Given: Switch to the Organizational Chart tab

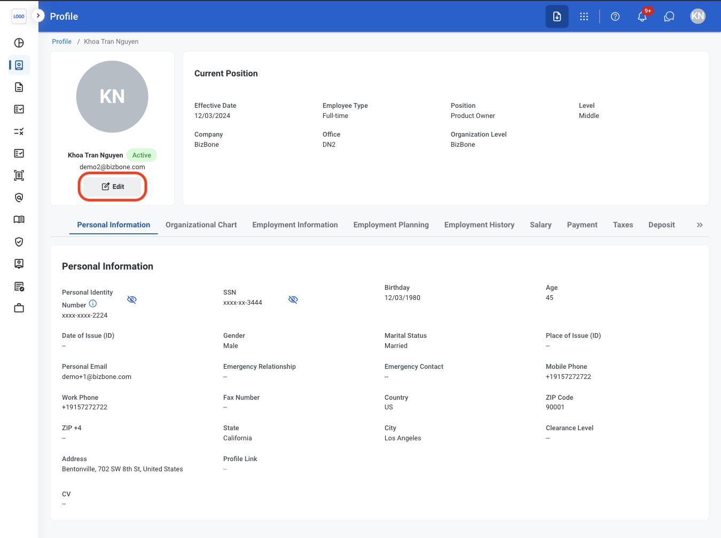Looking at the screenshot, I should [201, 225].
